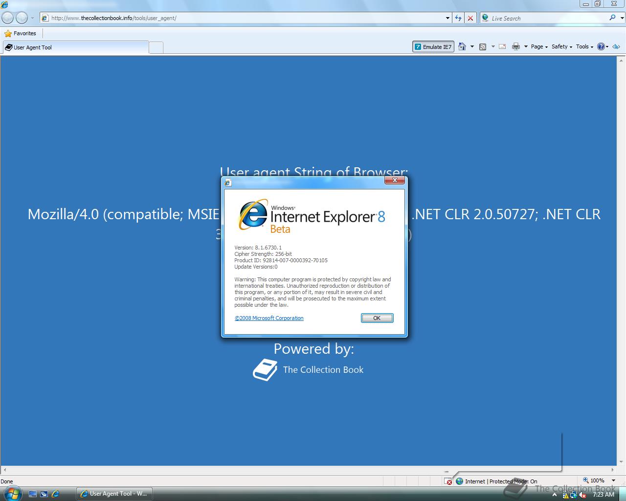The image size is (626, 501).
Task: Click the RSS Feeds icon
Action: (483, 47)
